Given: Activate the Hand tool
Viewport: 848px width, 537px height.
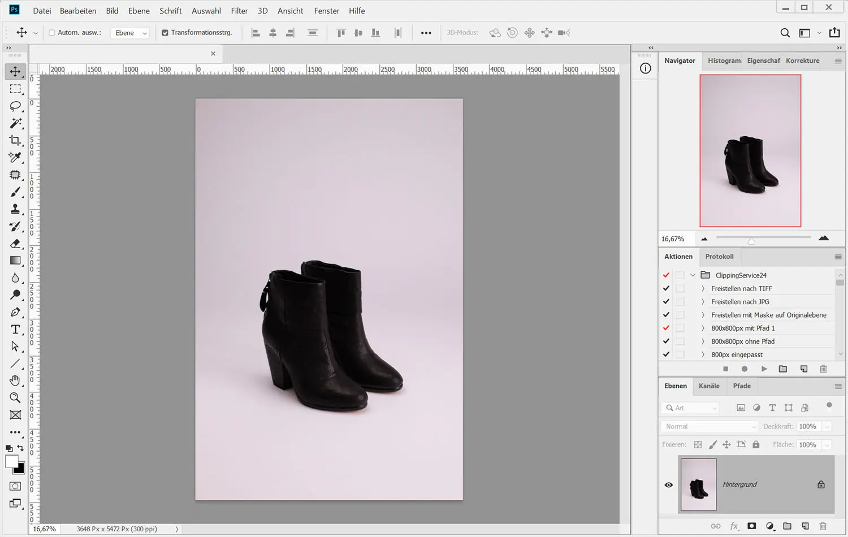Looking at the screenshot, I should click(15, 380).
